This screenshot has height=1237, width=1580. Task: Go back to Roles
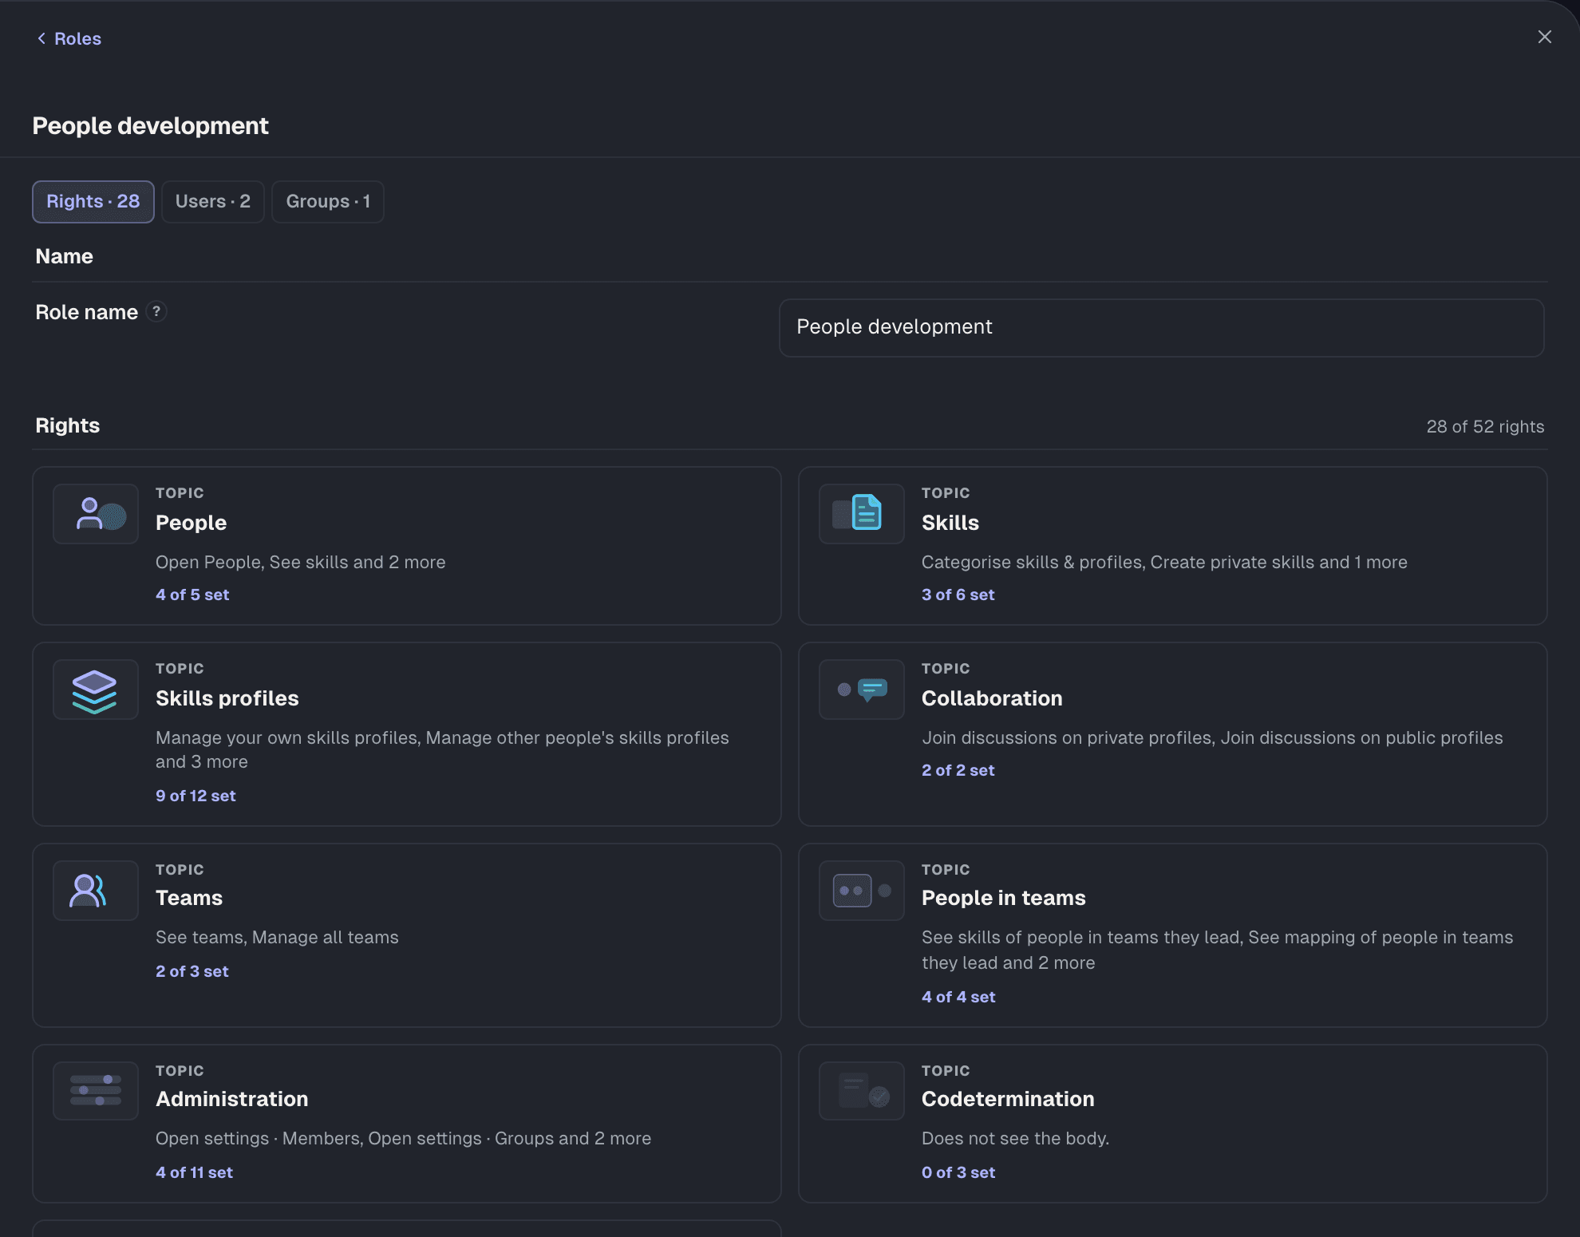tap(69, 38)
